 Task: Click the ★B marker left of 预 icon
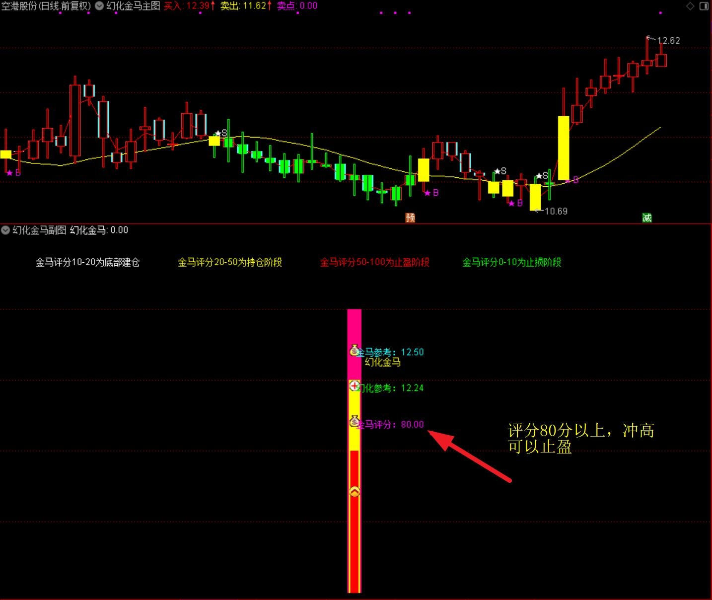point(431,193)
